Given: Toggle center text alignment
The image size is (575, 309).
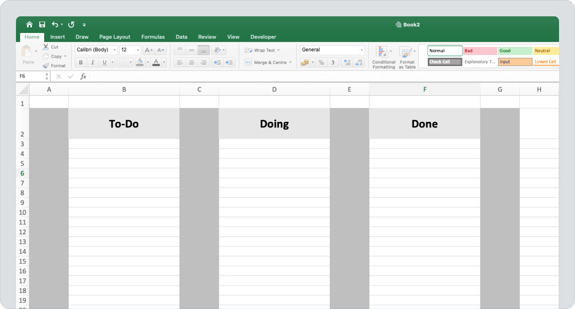Looking at the screenshot, I should tap(191, 63).
